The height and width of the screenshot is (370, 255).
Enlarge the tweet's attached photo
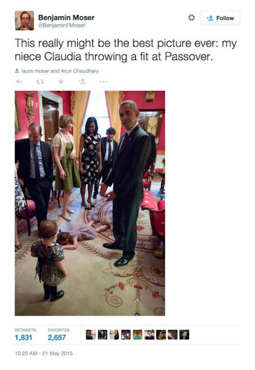(x=90, y=203)
